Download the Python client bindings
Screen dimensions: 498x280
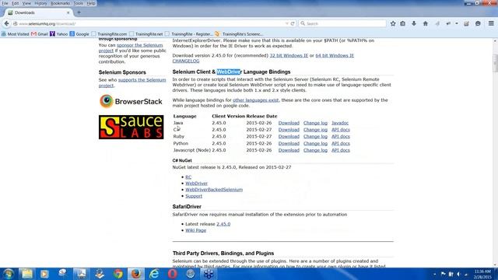[289, 143]
